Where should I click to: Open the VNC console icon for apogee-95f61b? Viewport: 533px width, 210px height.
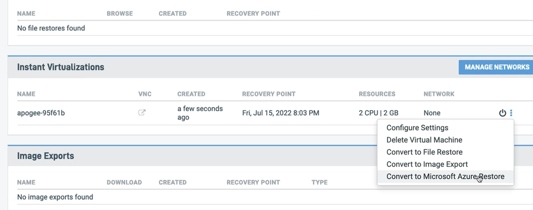tap(142, 112)
